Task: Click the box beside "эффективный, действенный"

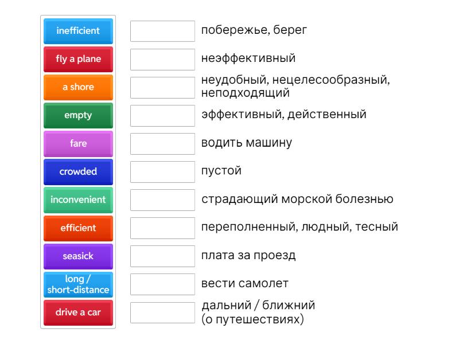Action: [x=162, y=115]
